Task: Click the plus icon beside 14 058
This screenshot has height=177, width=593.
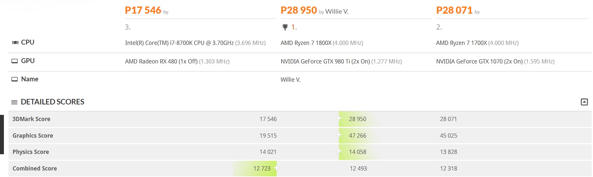Action: coord(339,151)
